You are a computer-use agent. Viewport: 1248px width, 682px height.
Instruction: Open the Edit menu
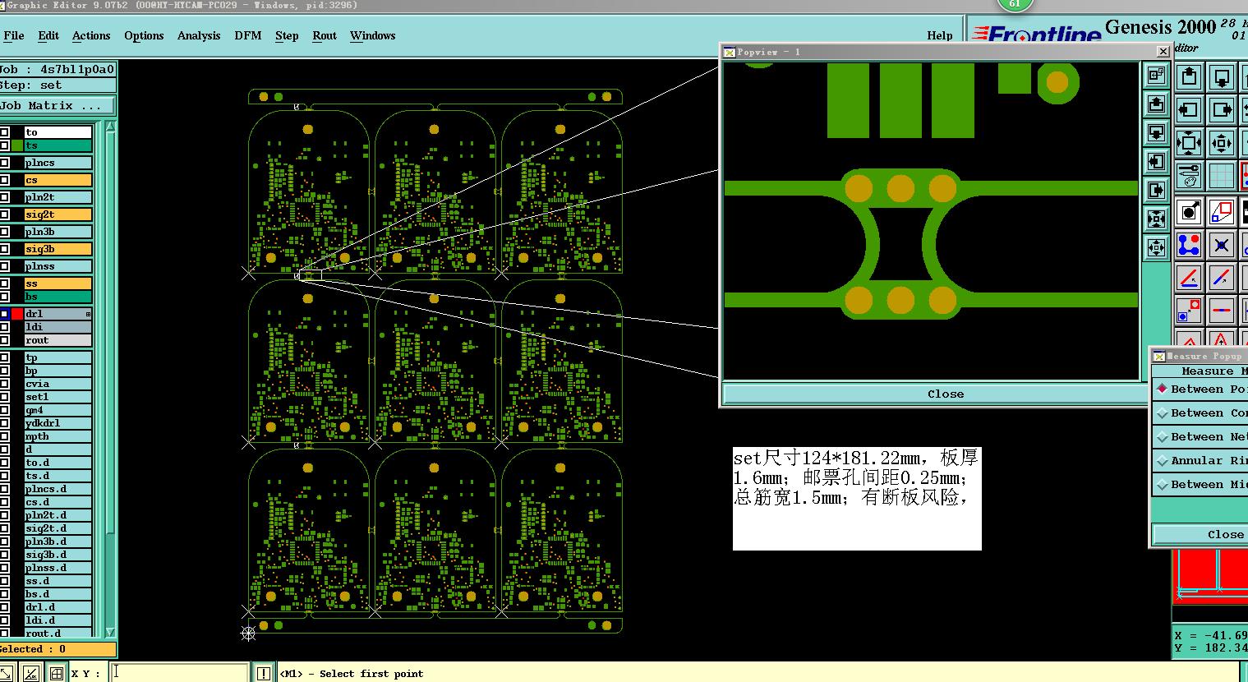tap(48, 35)
